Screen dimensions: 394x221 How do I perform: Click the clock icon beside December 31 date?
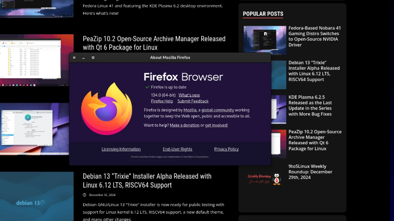point(85,195)
